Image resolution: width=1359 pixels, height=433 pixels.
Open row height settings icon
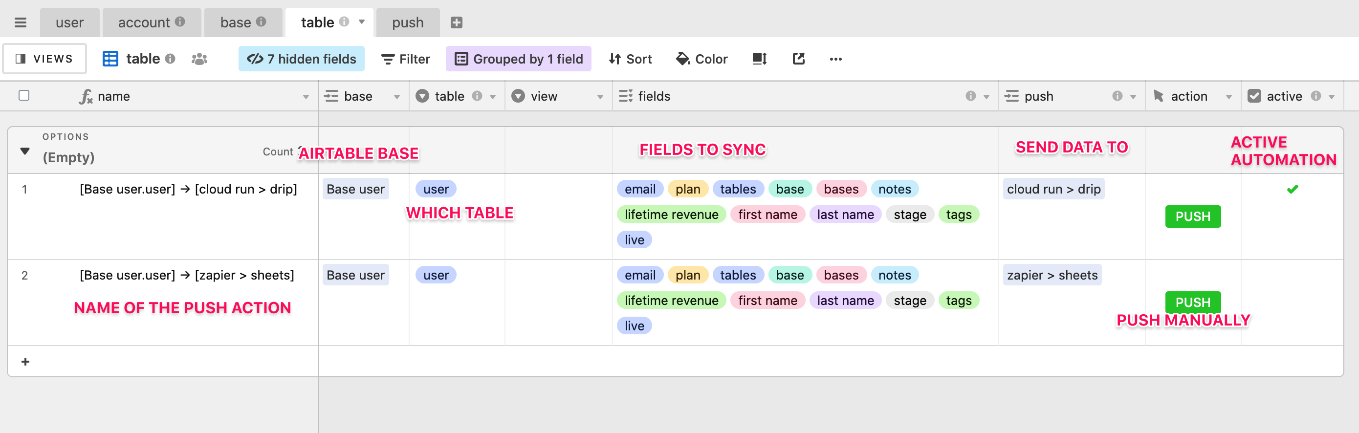tap(759, 59)
